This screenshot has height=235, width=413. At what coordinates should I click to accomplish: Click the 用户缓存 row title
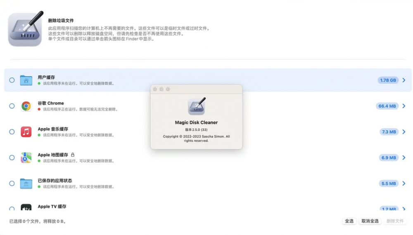(46, 77)
